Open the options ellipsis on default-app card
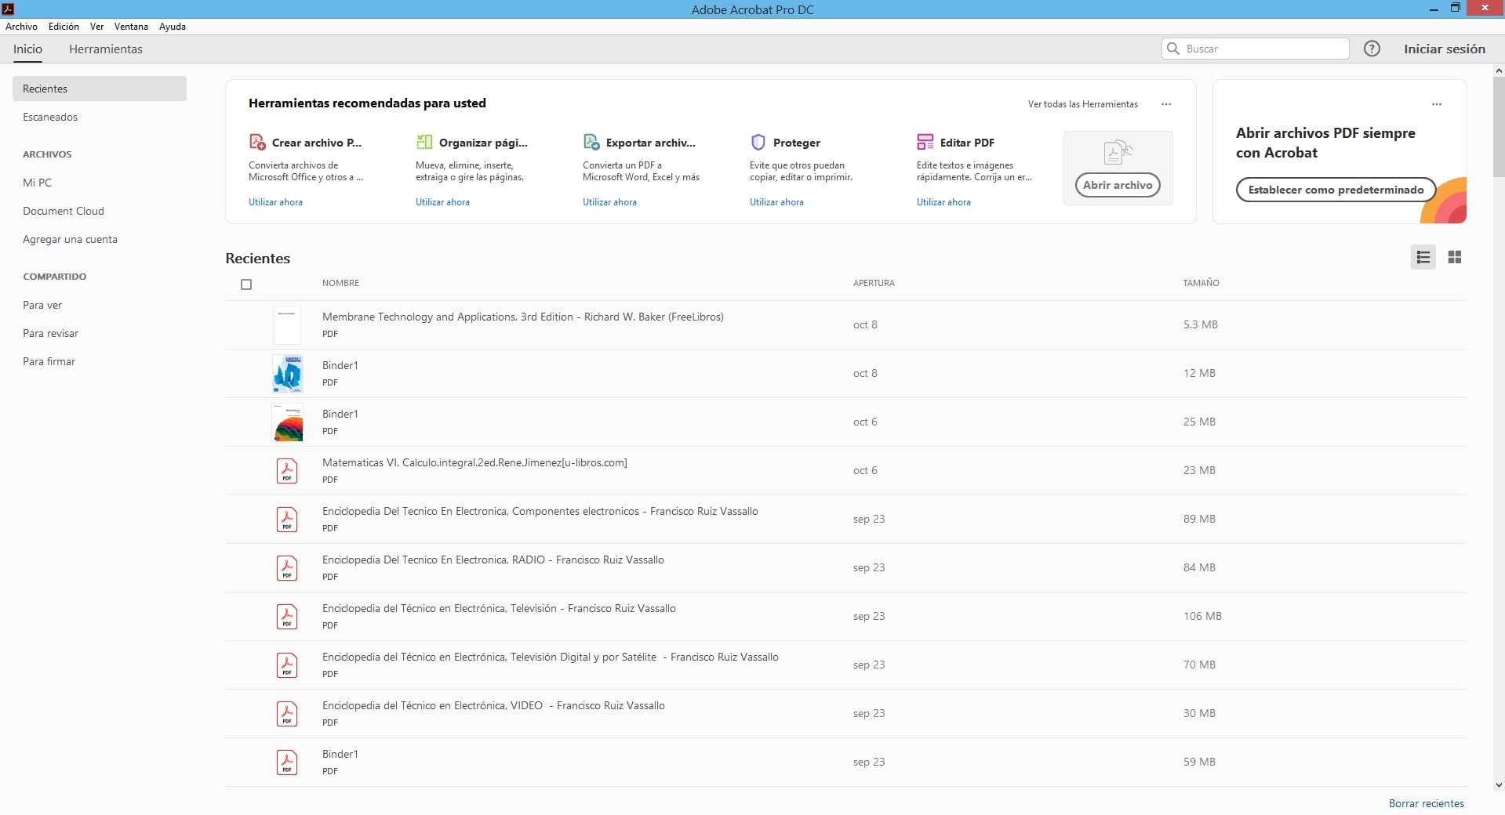 click(1436, 104)
